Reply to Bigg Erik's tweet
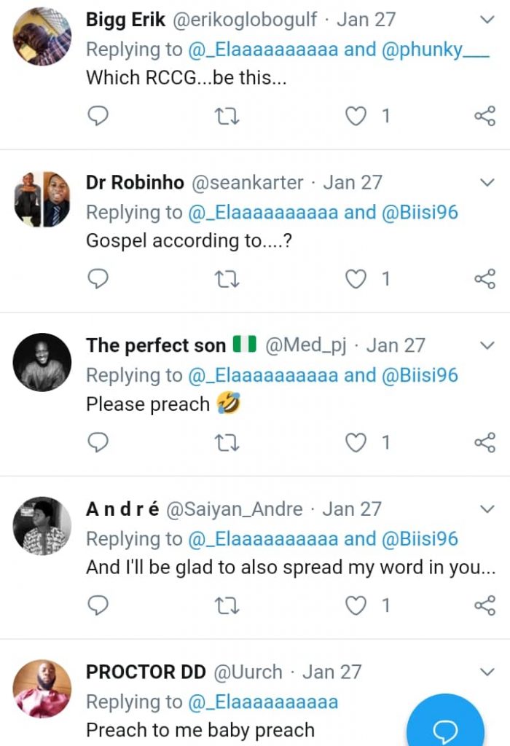Screen dimensions: 510x746 (x=98, y=116)
